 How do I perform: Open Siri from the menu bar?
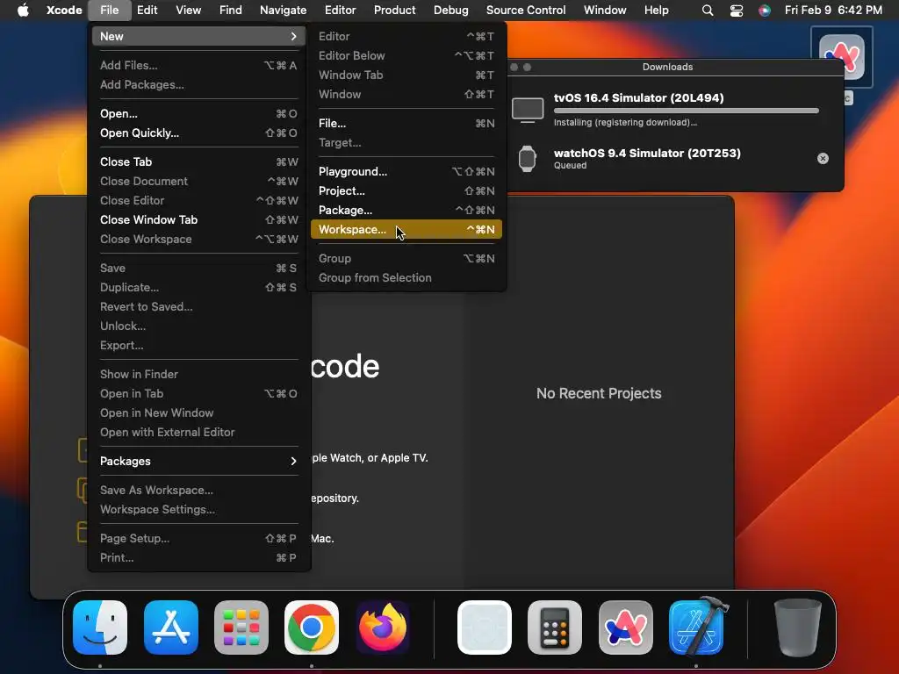tap(765, 11)
